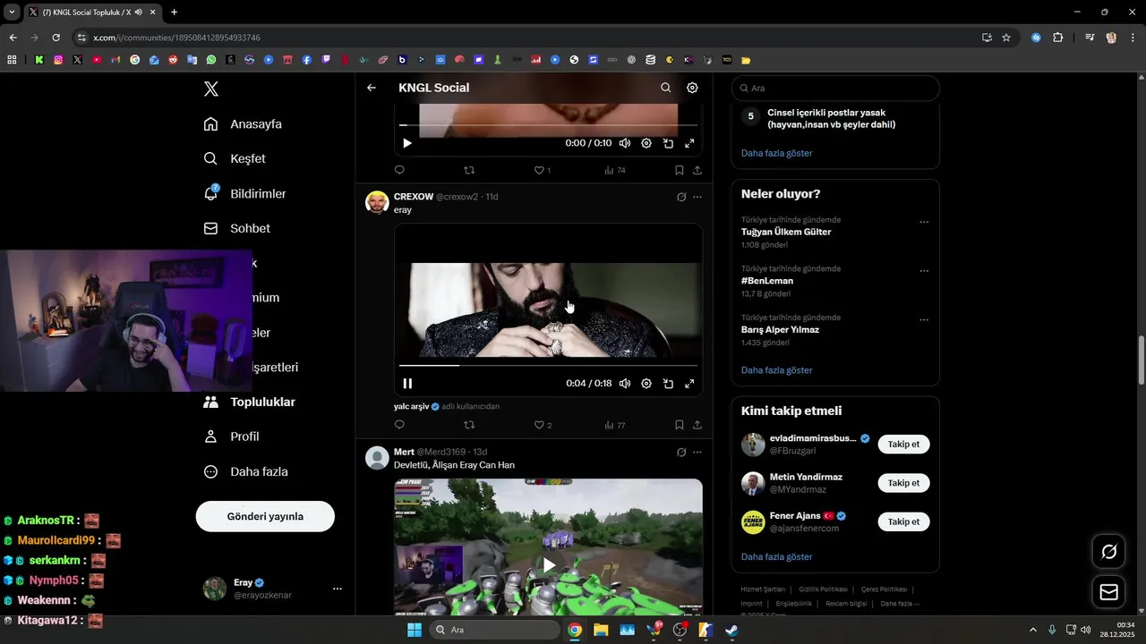The width and height of the screenshot is (1146, 644).
Task: Show more trends under Neler oluyor
Action: [x=777, y=370]
